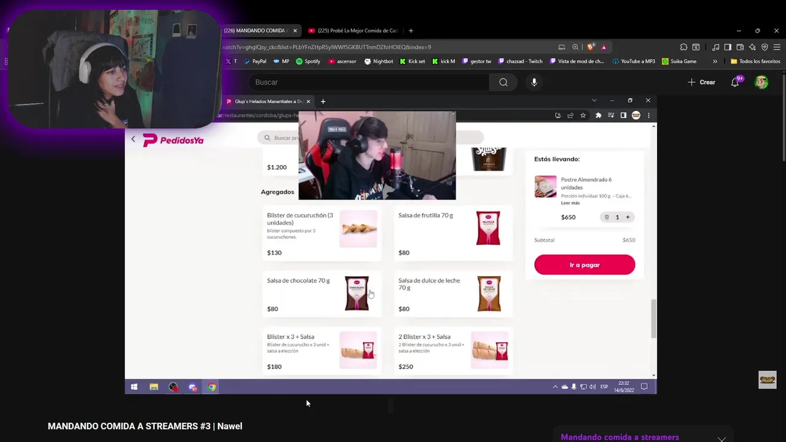The height and width of the screenshot is (442, 786).
Task: Open Brave wallet toolbar icon
Action: pos(740,47)
